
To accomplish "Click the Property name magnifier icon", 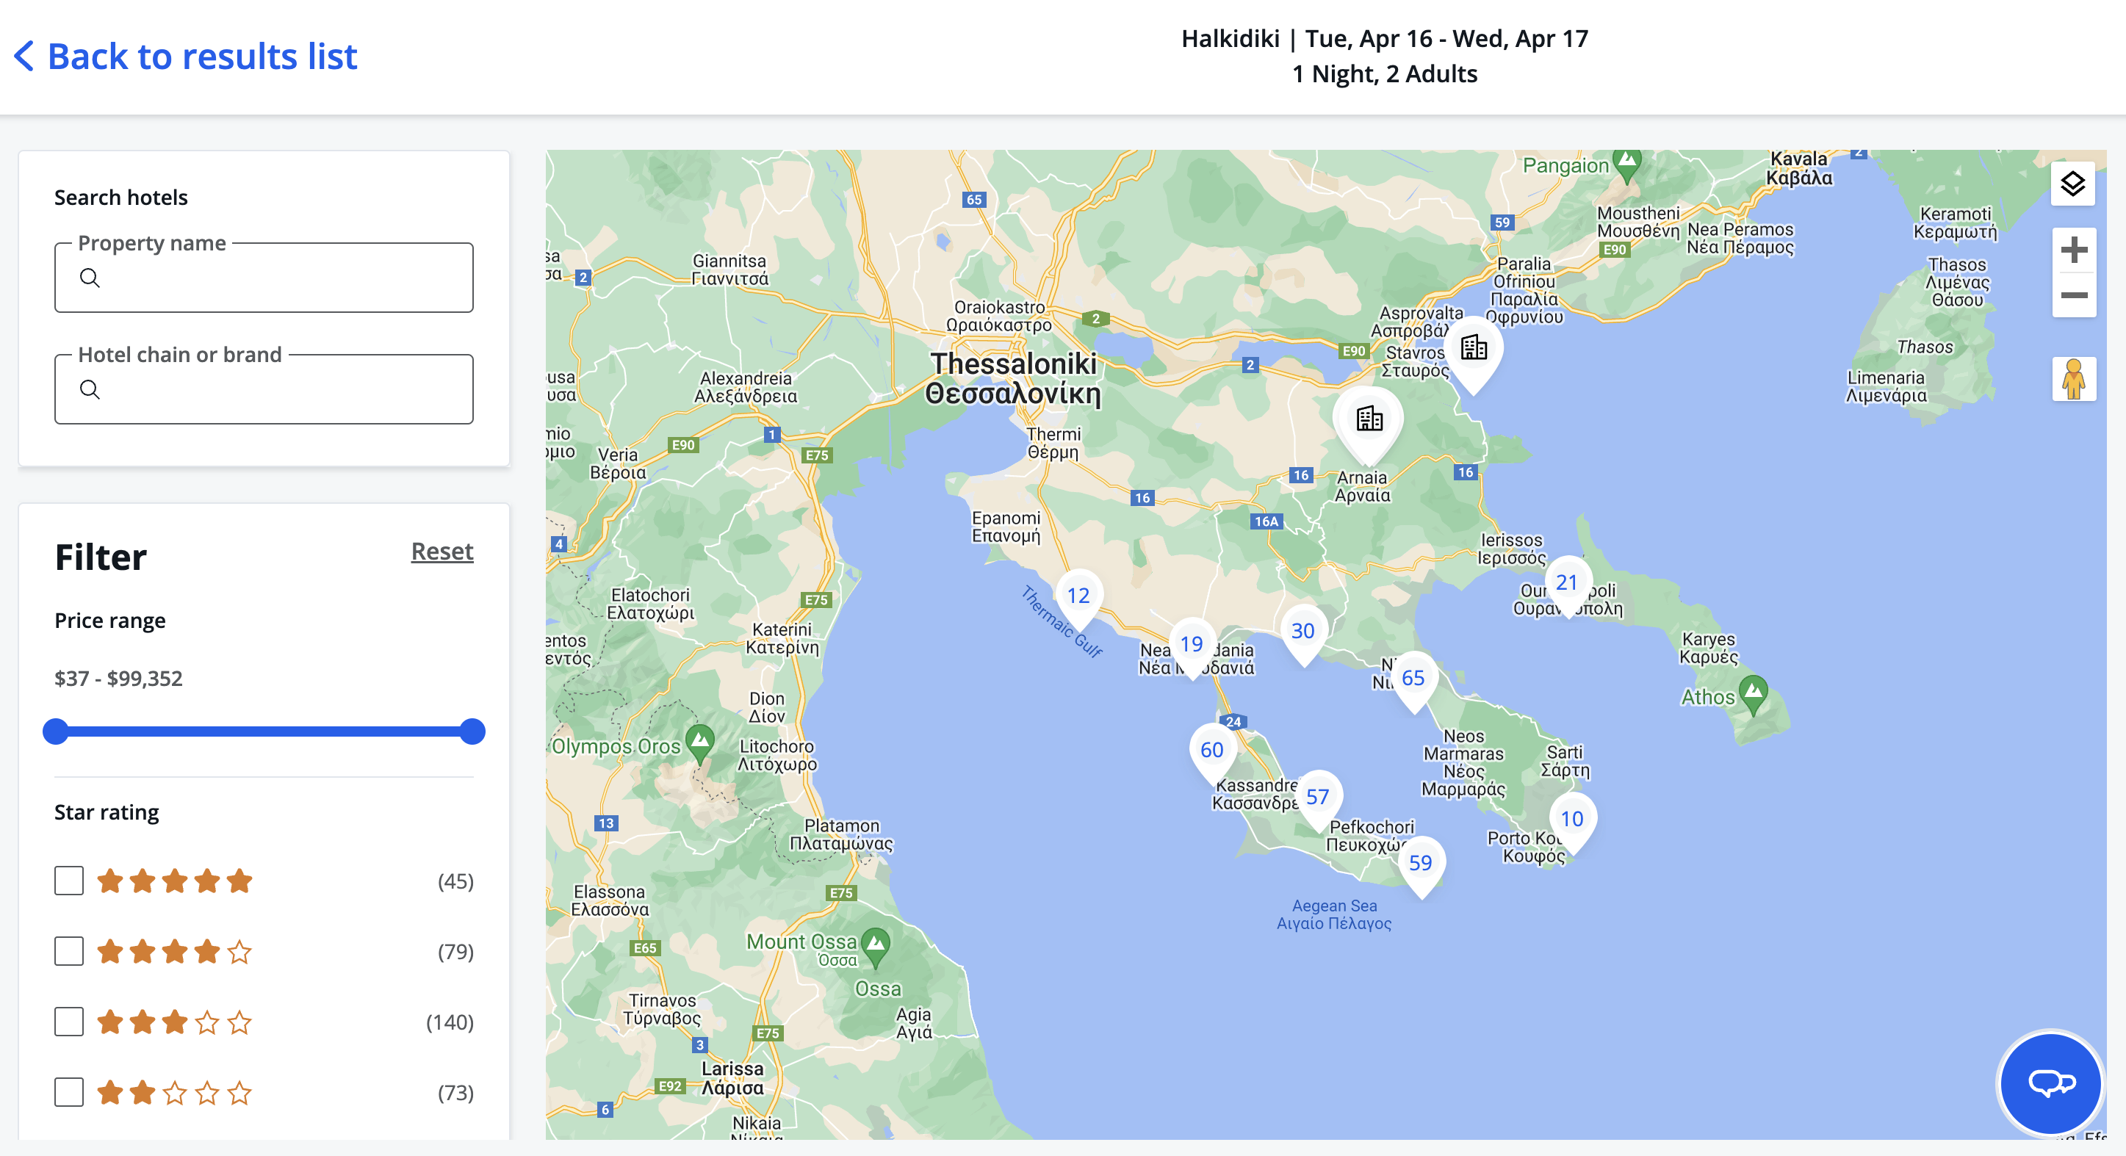I will coord(90,277).
